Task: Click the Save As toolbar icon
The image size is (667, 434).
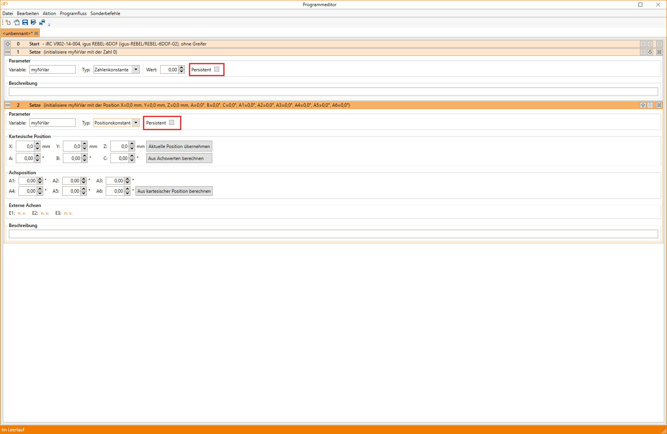Action: tap(34, 22)
